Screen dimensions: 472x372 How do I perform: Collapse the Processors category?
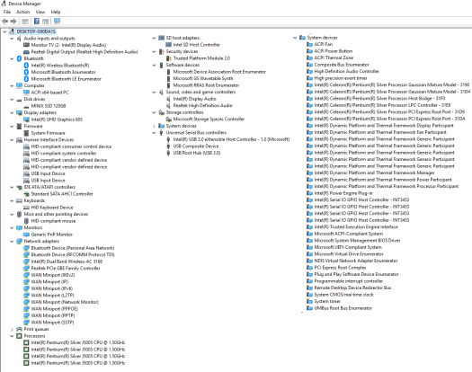pos(12,336)
